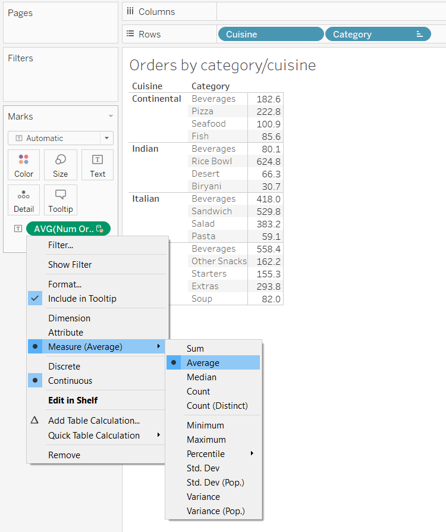This screenshot has width=446, height=532.
Task: Click the Filters shelf
Action: click(61, 74)
